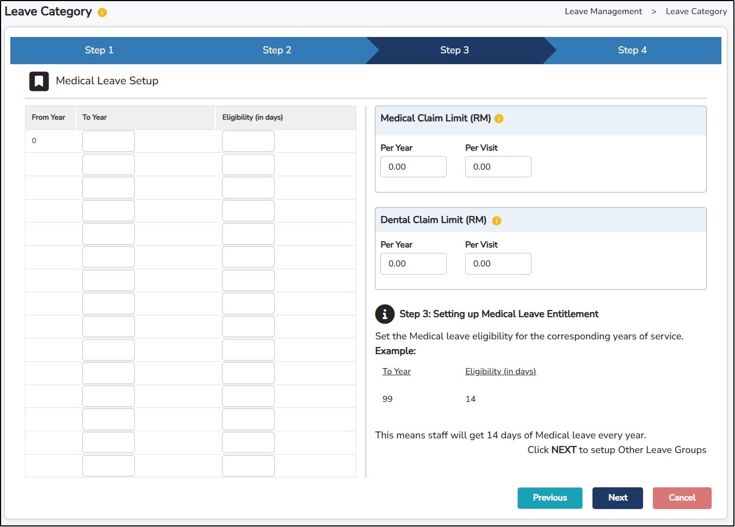Viewport: 735px width, 527px height.
Task: Click info icon beside Leave Category title
Action: (x=102, y=13)
